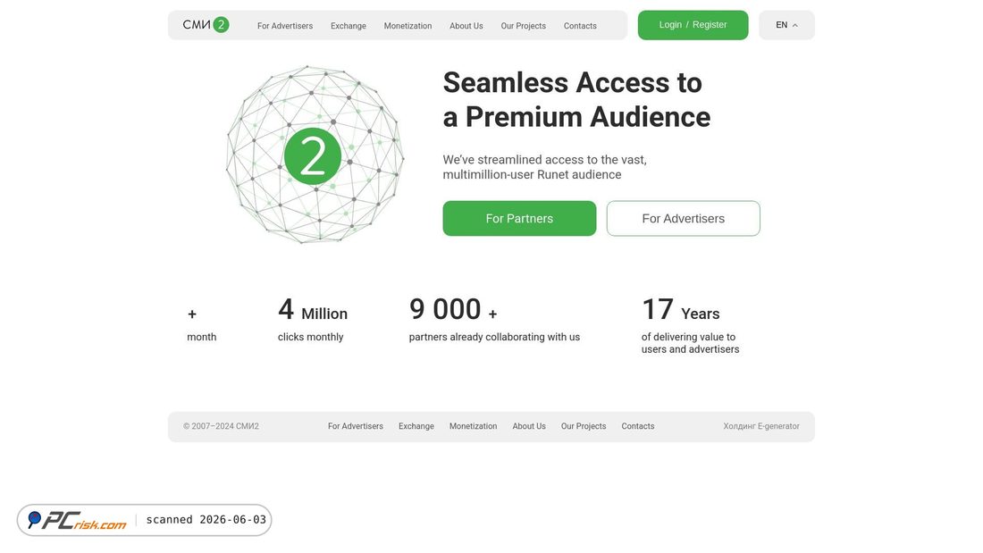Click the СМИ2 logo in header

(x=206, y=25)
